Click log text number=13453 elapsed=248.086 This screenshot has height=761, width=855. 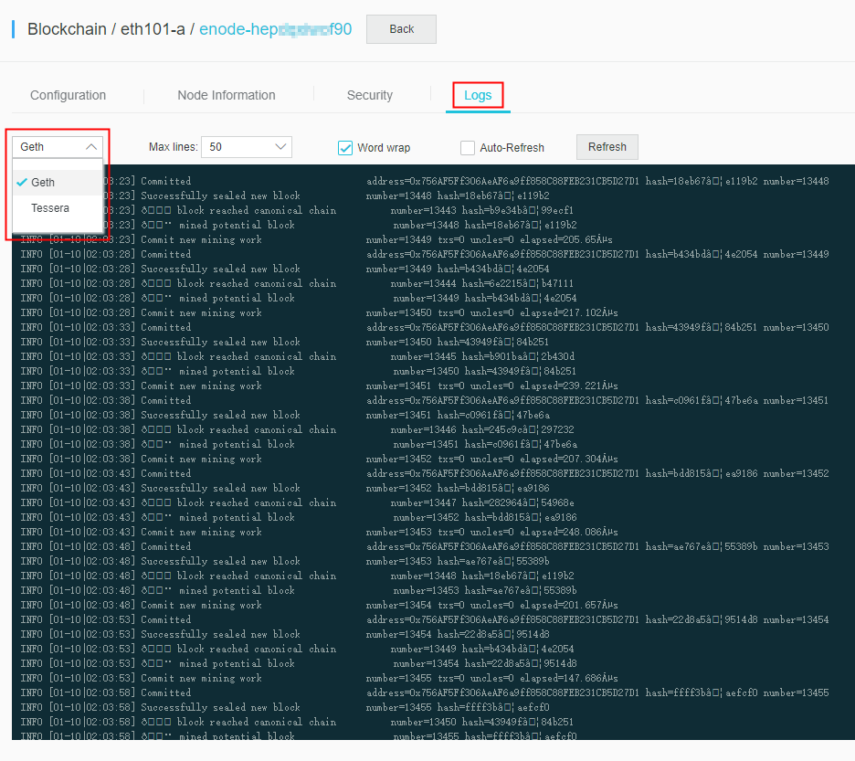(491, 532)
